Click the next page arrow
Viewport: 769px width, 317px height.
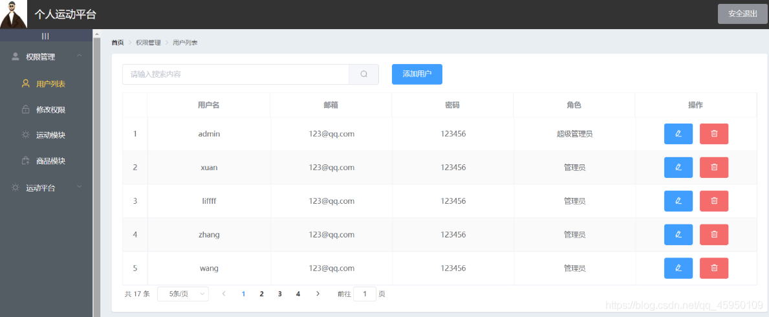click(318, 294)
